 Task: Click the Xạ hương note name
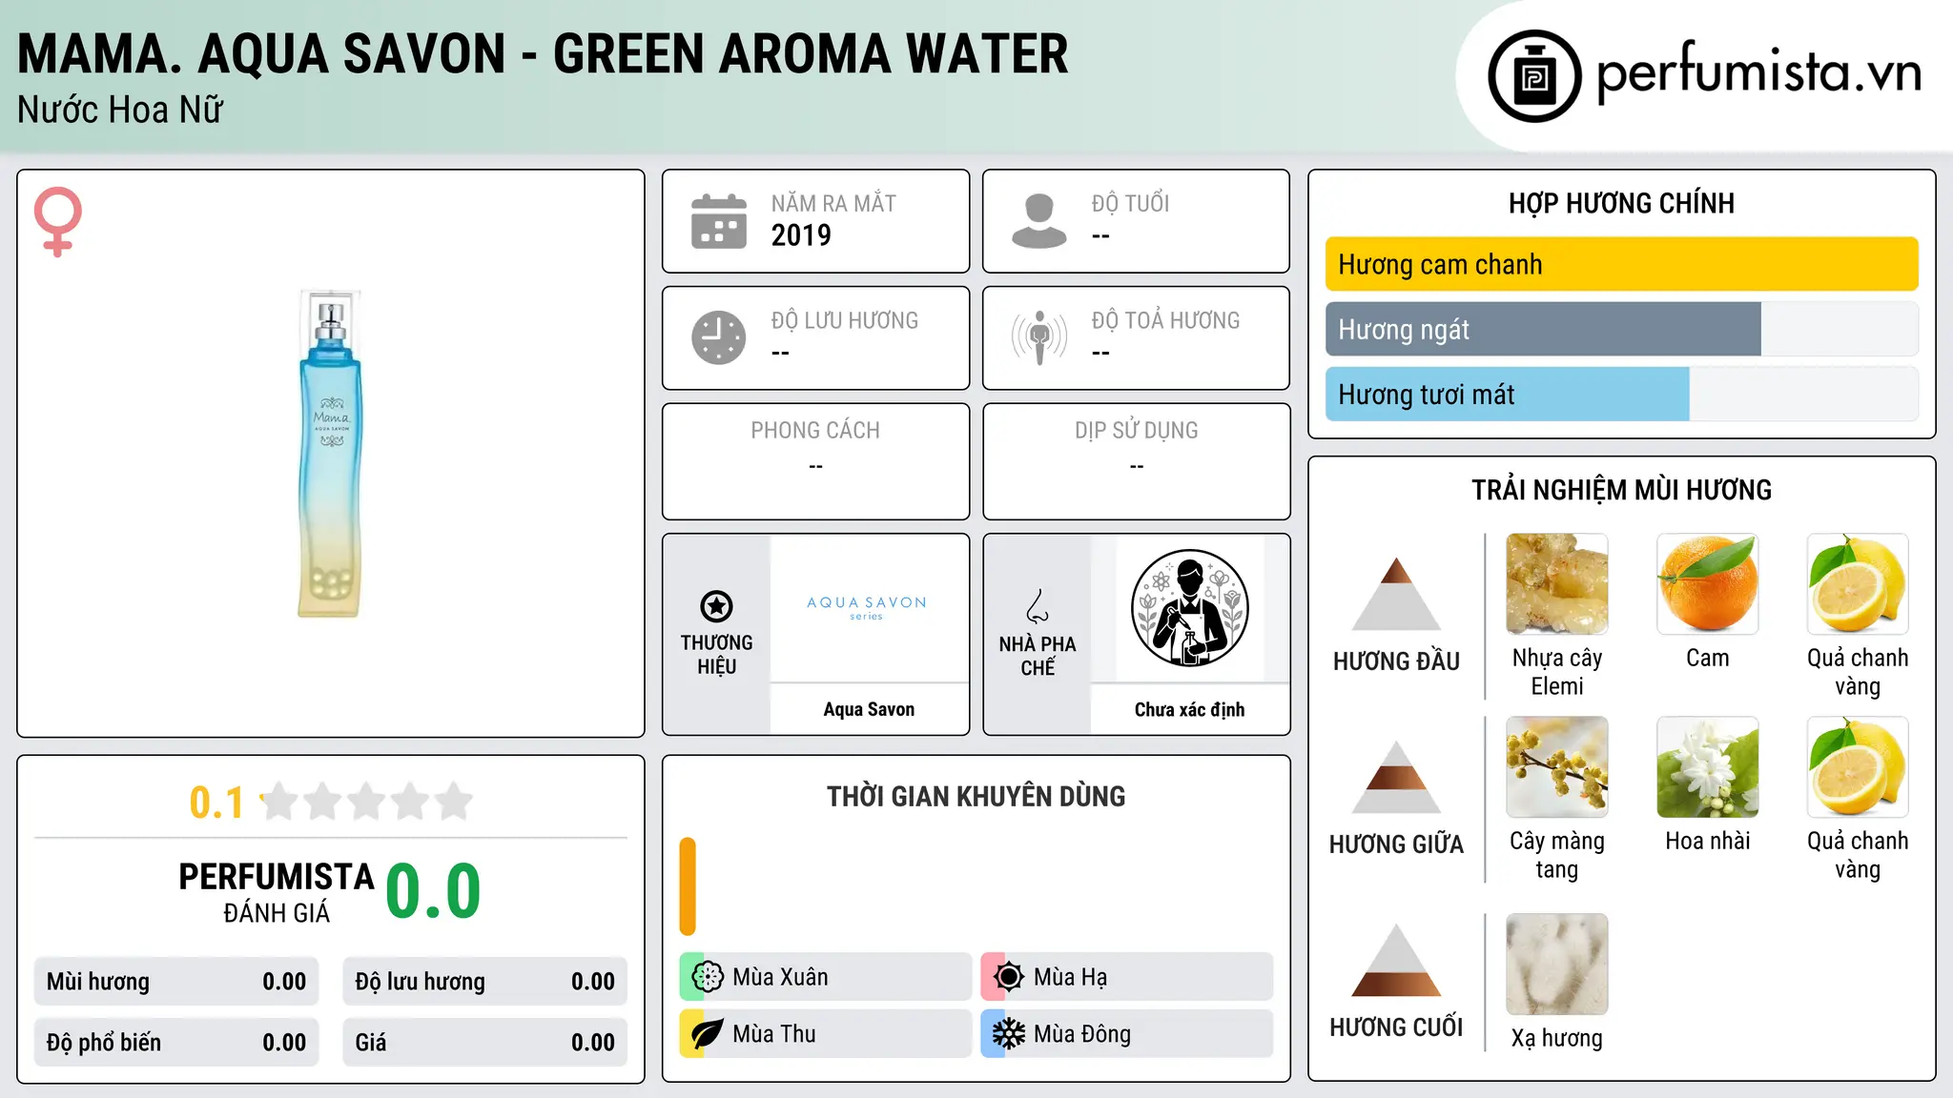pyautogui.click(x=1556, y=1038)
